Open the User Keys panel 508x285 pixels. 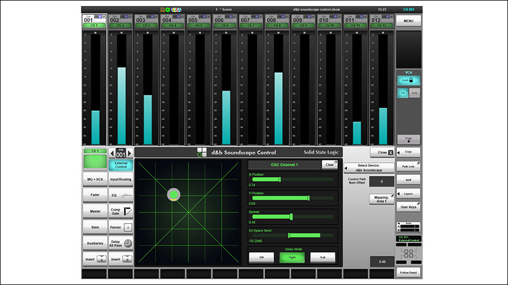point(408,207)
